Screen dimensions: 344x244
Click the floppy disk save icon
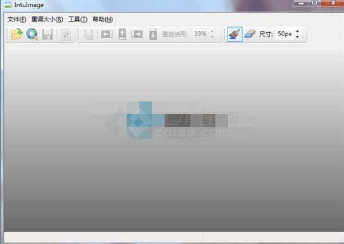(x=48, y=34)
